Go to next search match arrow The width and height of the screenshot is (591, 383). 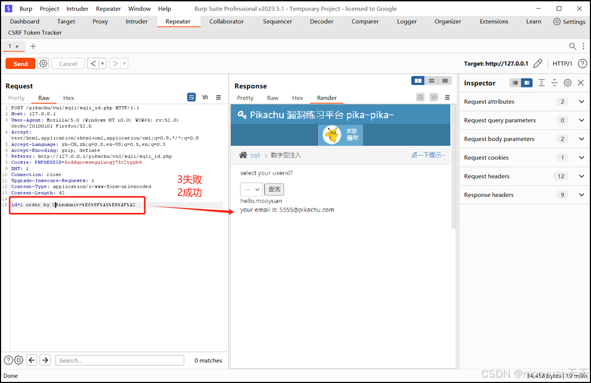click(45, 360)
